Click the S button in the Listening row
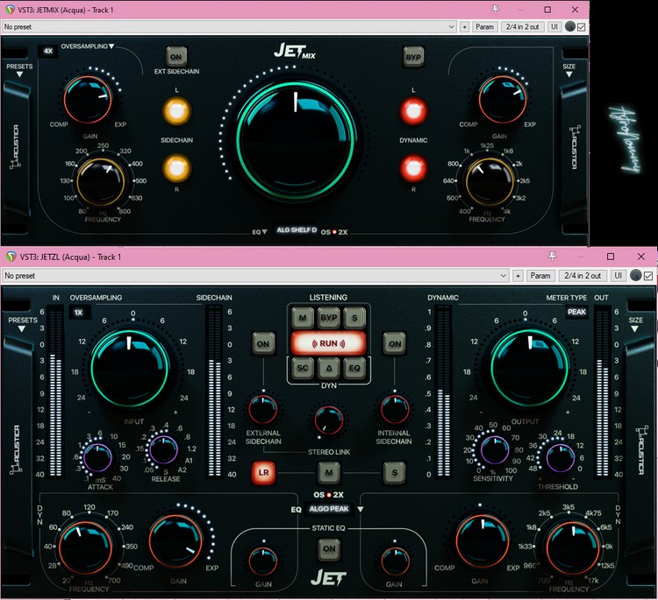658x600 pixels. [x=354, y=317]
